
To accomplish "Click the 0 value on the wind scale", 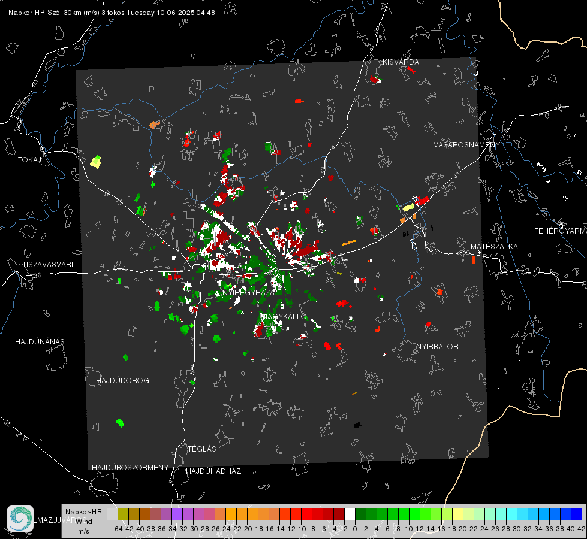I will [355, 529].
